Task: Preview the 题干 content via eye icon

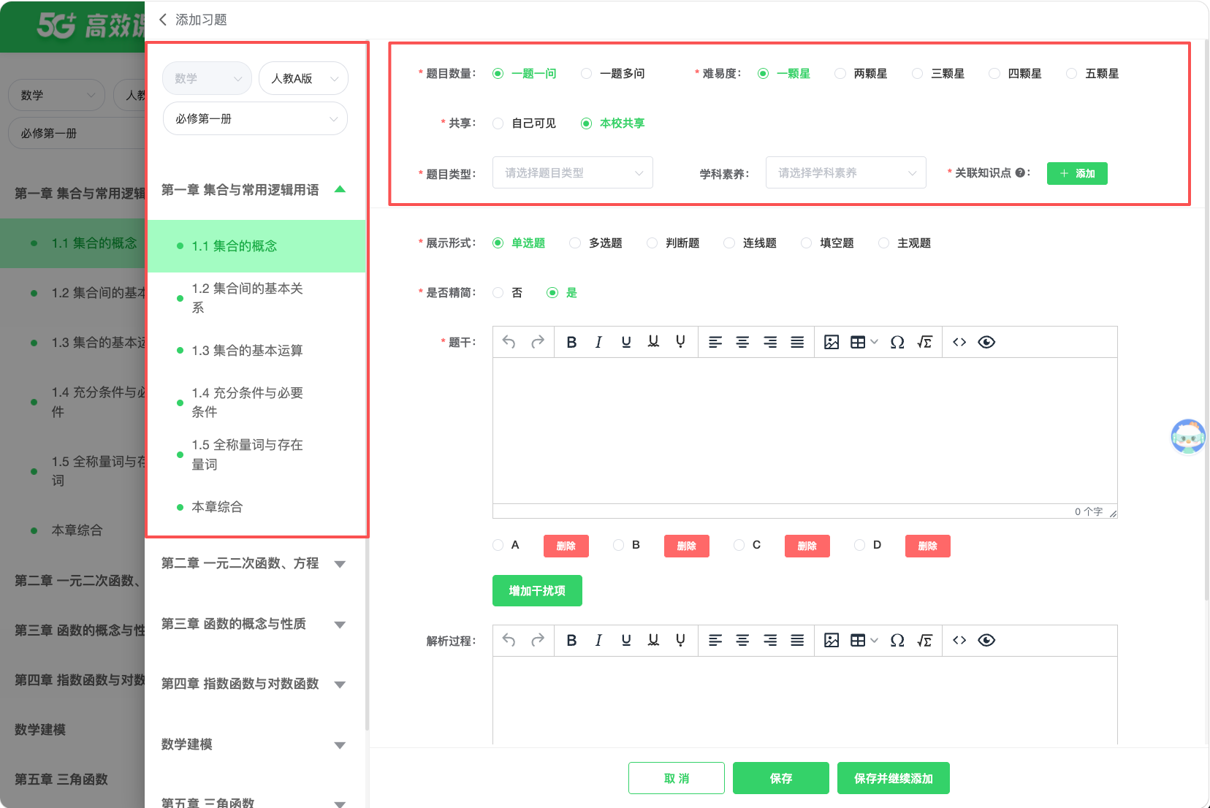Action: click(x=986, y=342)
